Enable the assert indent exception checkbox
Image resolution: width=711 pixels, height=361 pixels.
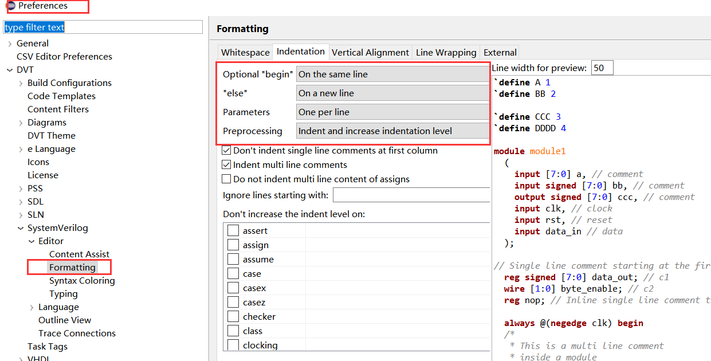pyautogui.click(x=233, y=230)
